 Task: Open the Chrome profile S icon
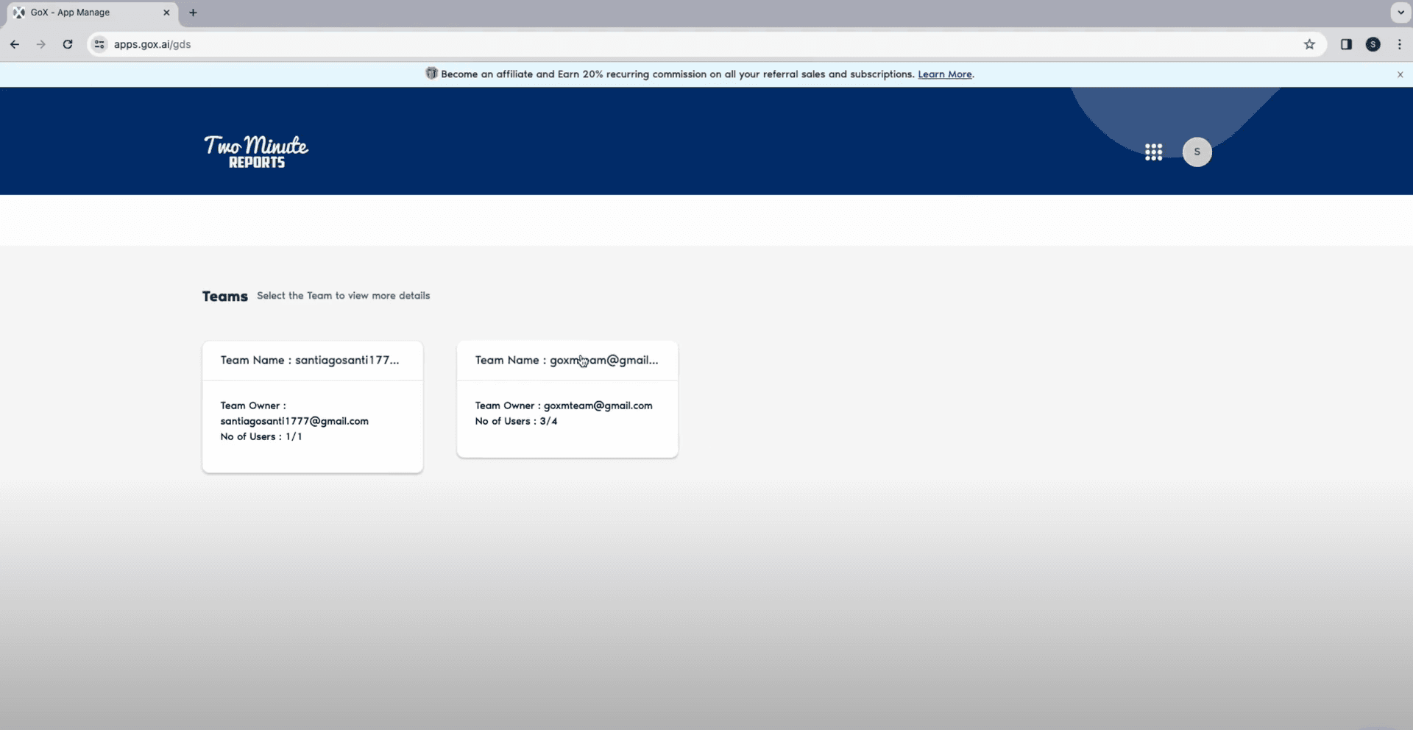click(x=1373, y=44)
